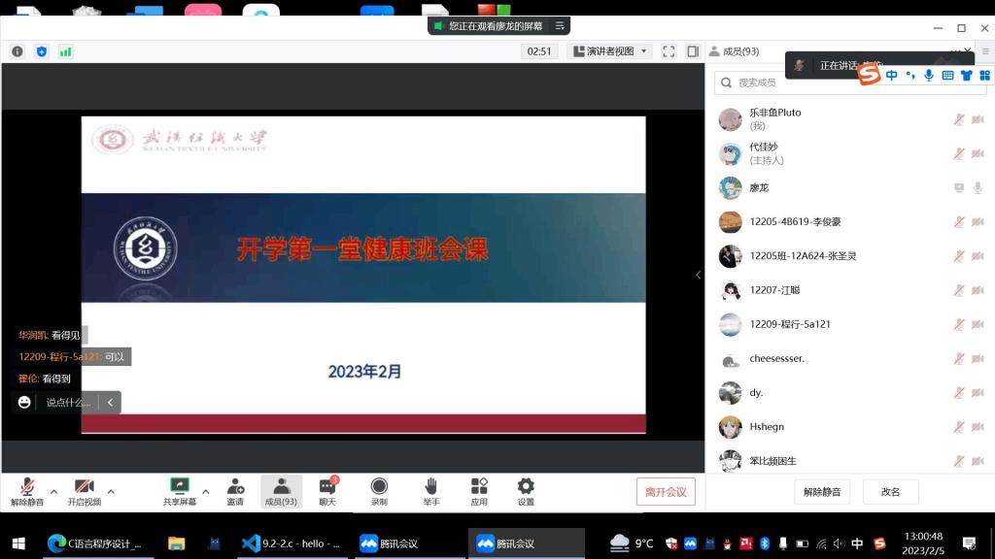Open the Apps (应用) menu
Image resolution: width=995 pixels, height=559 pixels.
click(479, 491)
